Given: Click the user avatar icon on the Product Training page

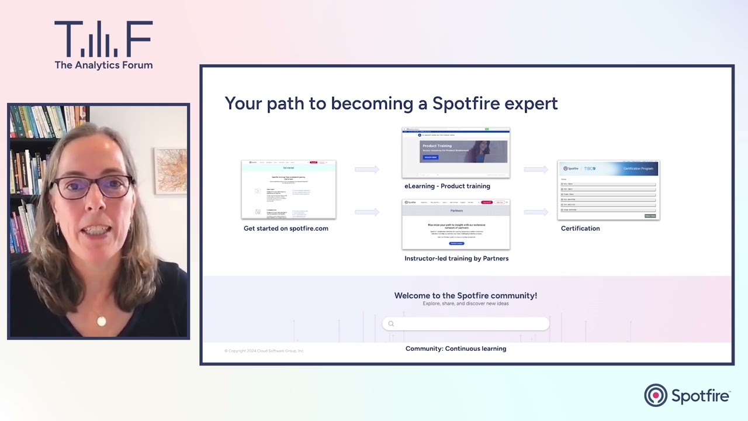Looking at the screenshot, I should (420, 135).
